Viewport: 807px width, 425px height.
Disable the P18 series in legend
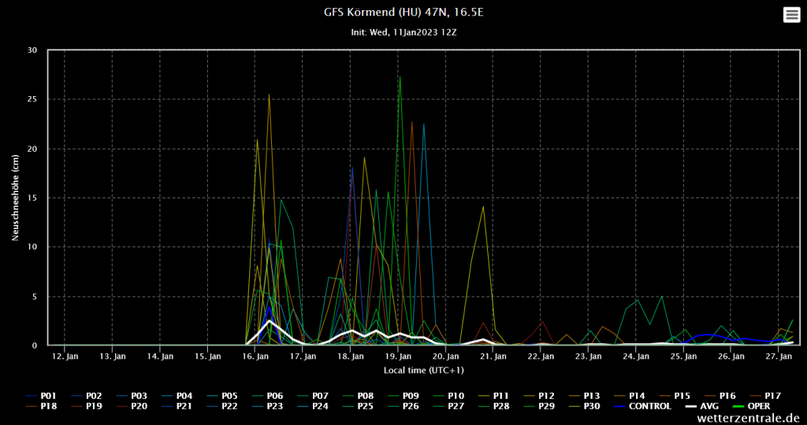pos(49,406)
